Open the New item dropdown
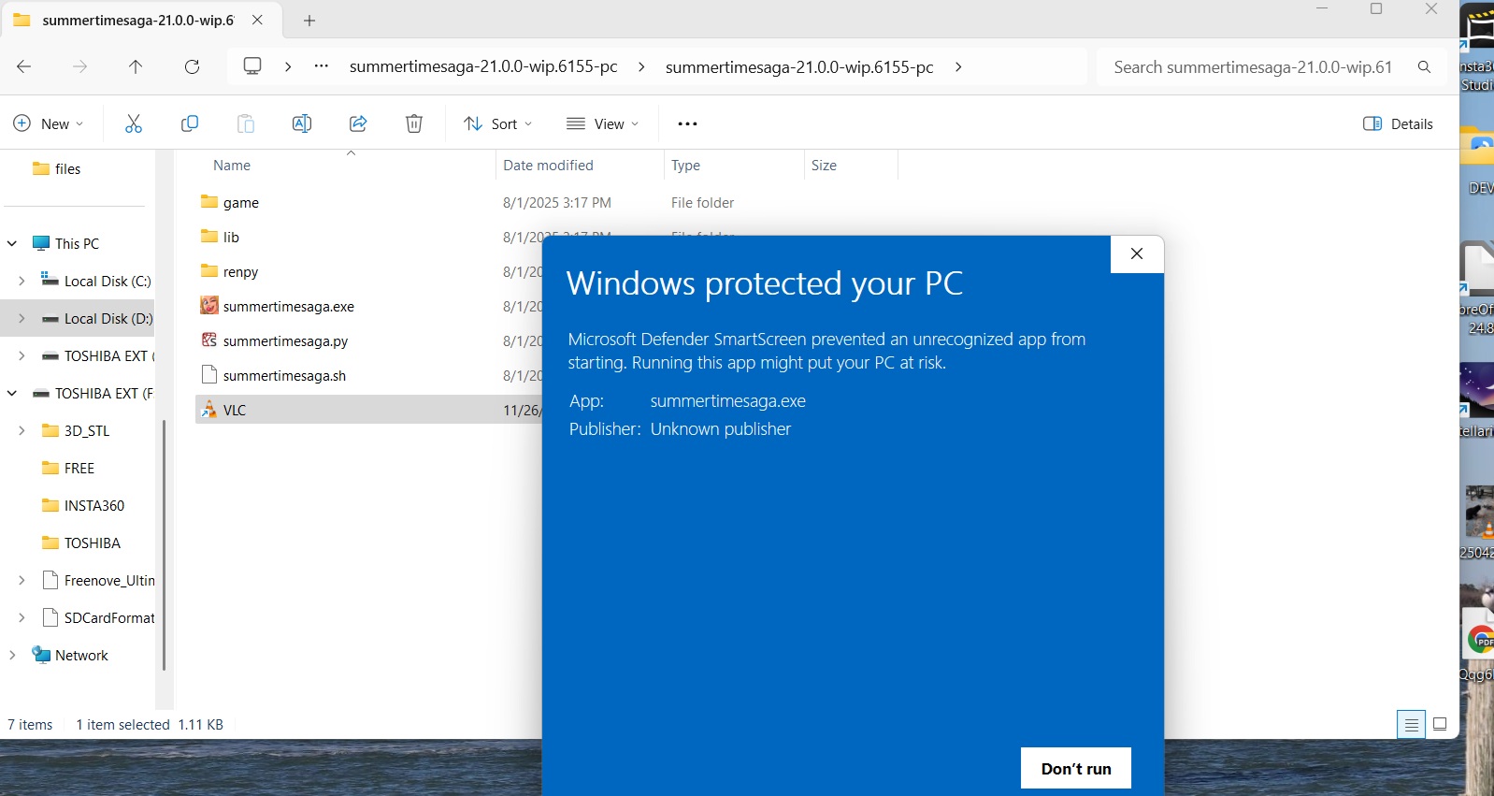 point(49,123)
